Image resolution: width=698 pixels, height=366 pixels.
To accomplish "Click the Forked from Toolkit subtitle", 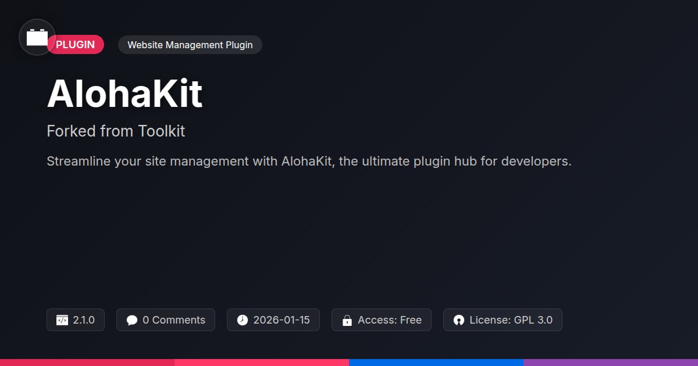I will pyautogui.click(x=116, y=131).
